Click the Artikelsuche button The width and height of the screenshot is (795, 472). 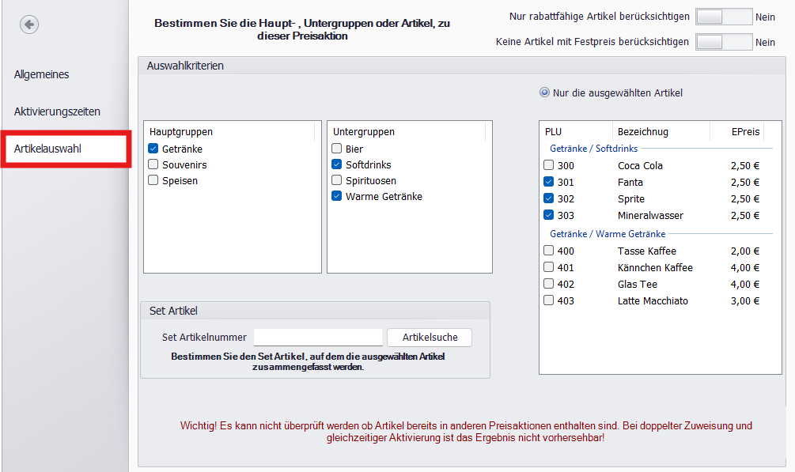point(430,338)
